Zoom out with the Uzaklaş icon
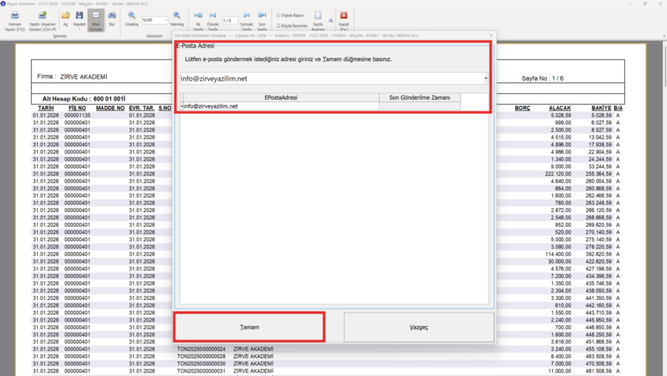 (x=132, y=16)
